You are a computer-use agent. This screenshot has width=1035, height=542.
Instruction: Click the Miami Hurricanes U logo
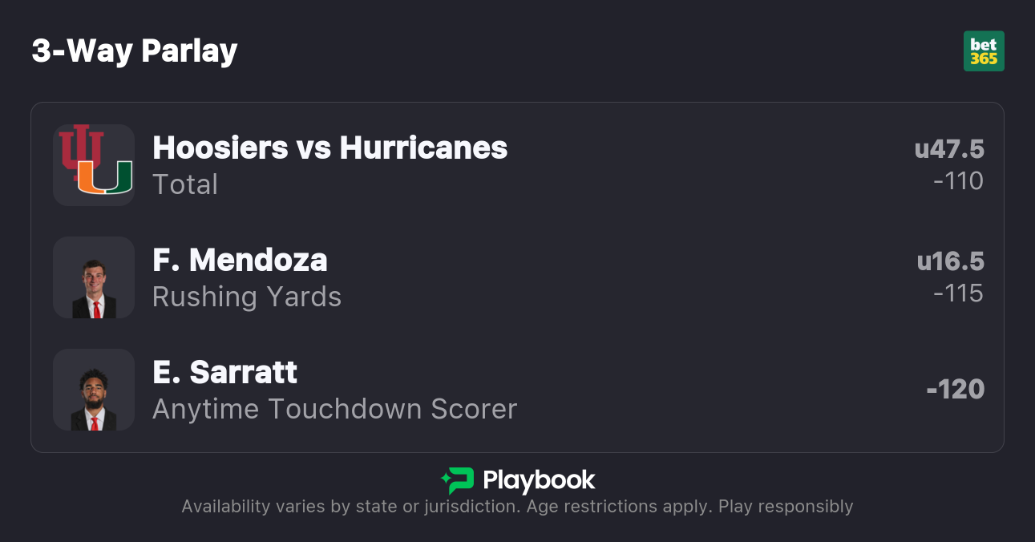(x=104, y=179)
